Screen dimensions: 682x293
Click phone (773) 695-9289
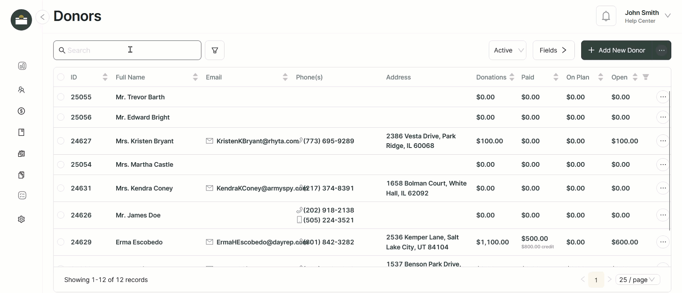pyautogui.click(x=329, y=141)
